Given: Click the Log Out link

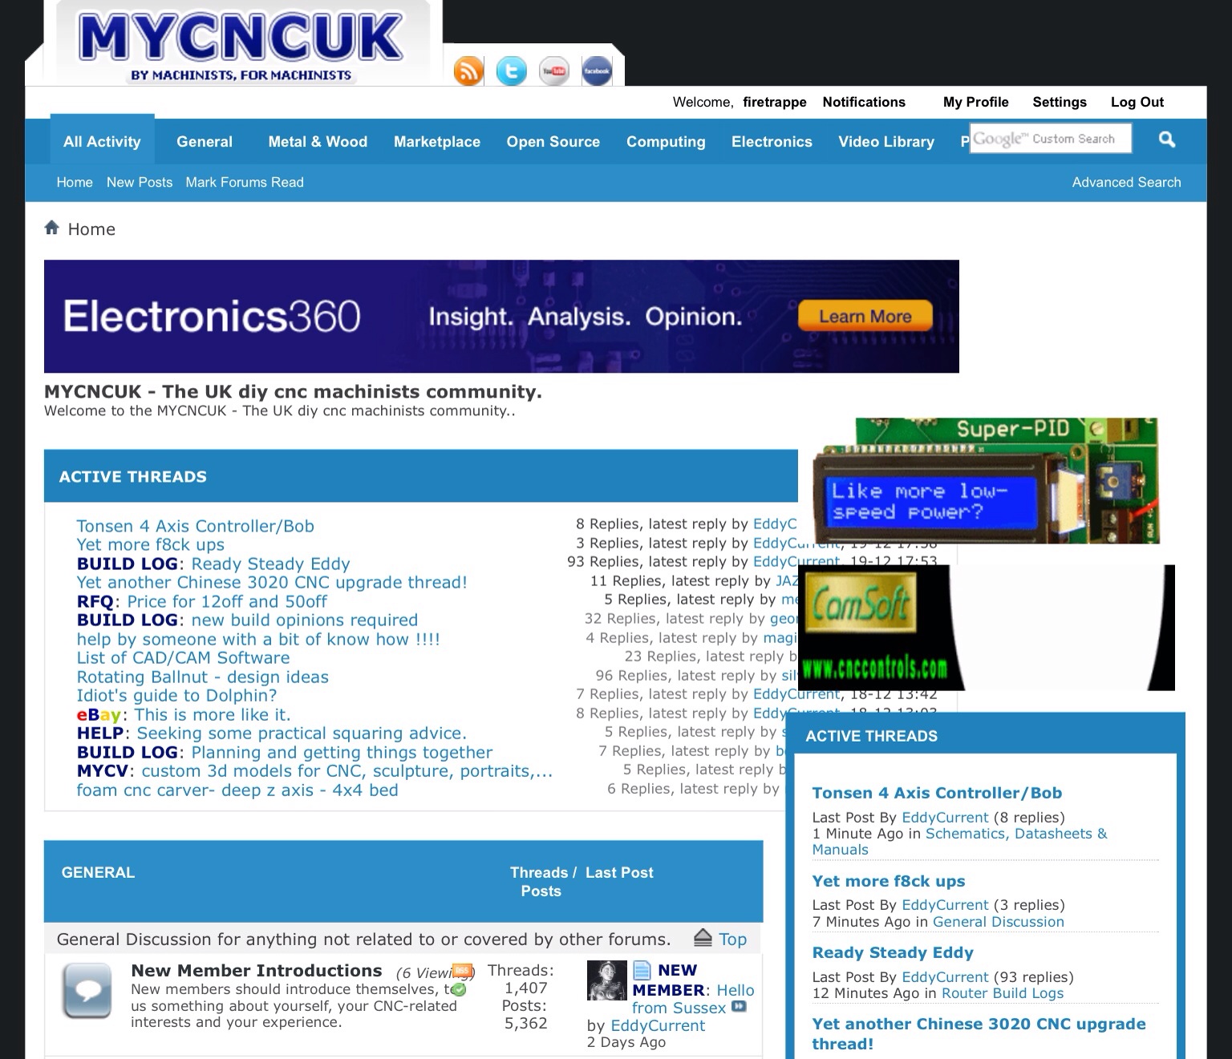Looking at the screenshot, I should click(x=1137, y=102).
